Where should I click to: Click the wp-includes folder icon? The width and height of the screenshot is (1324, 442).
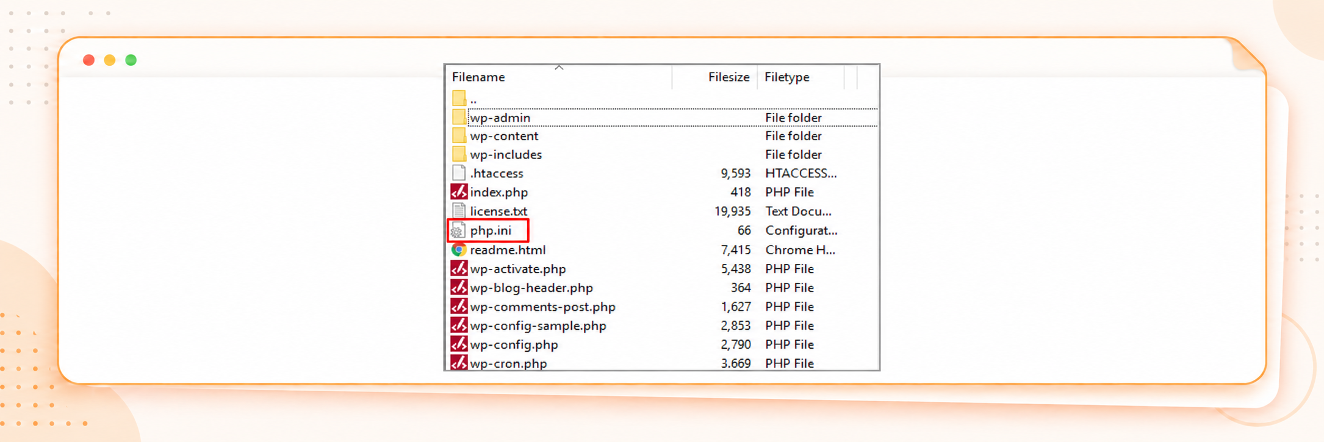(x=459, y=154)
